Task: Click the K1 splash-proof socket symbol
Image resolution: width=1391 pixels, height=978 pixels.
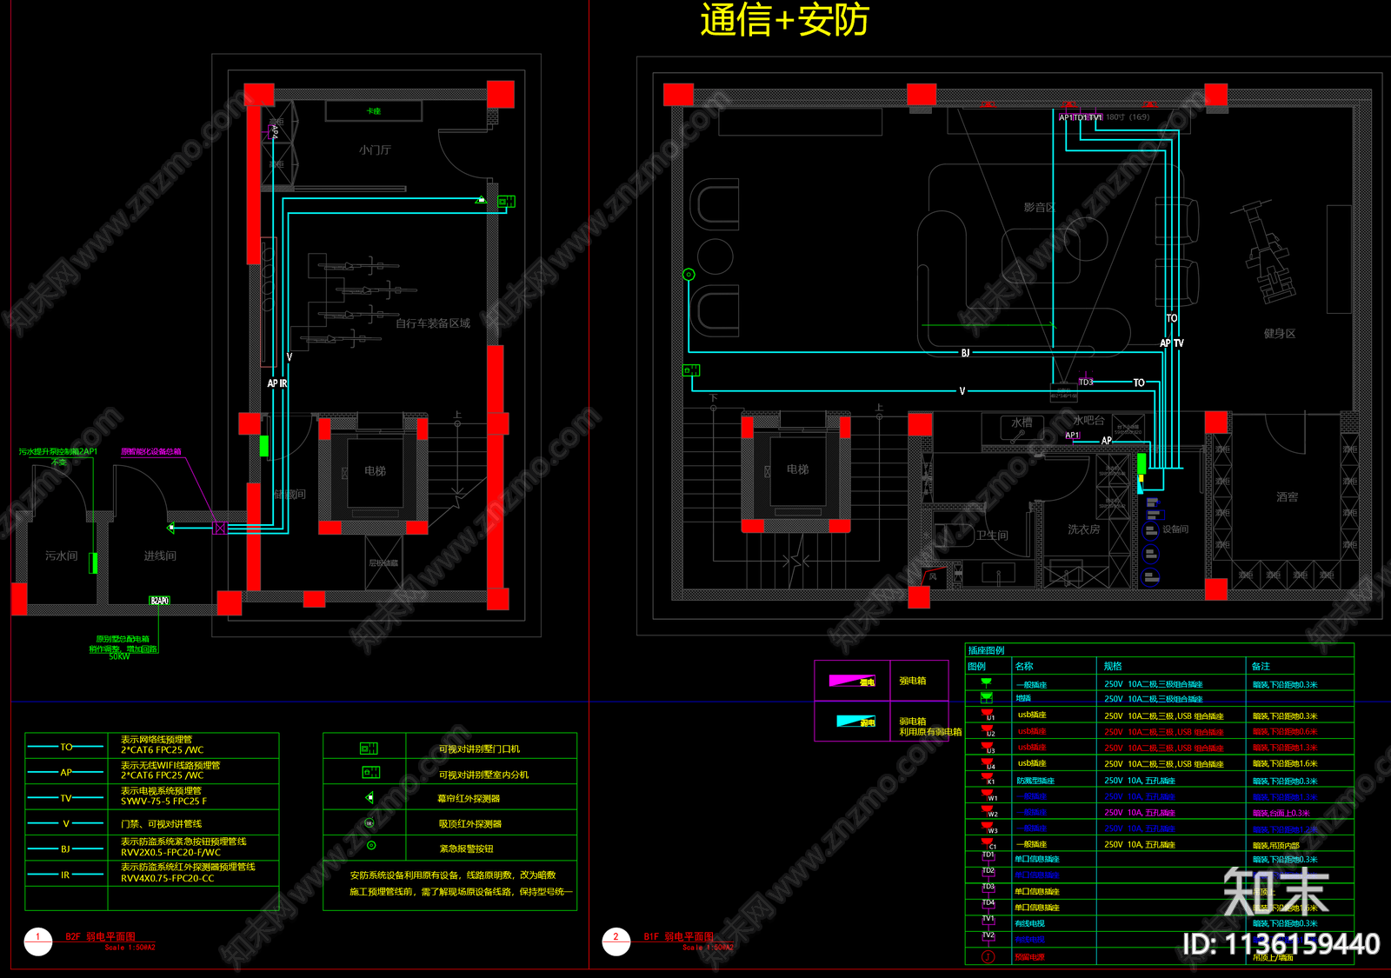Action: [988, 779]
